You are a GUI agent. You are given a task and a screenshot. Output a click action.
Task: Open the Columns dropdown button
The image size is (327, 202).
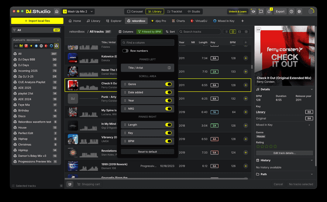tap(126, 32)
